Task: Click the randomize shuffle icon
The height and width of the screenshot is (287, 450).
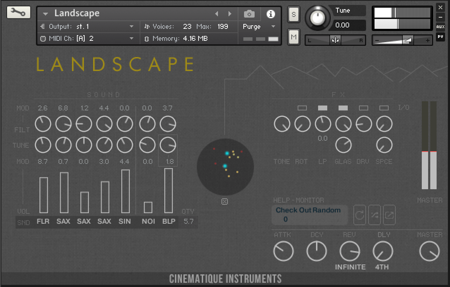Action: point(374,215)
